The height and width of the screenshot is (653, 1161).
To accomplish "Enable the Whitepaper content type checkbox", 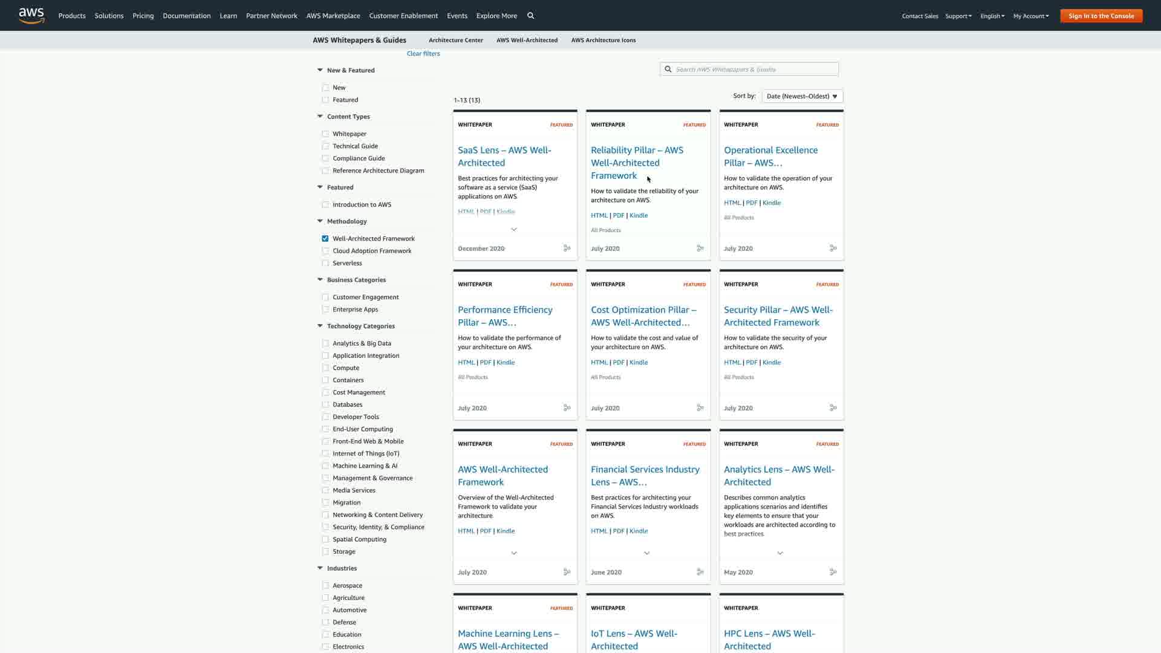I will point(325,134).
